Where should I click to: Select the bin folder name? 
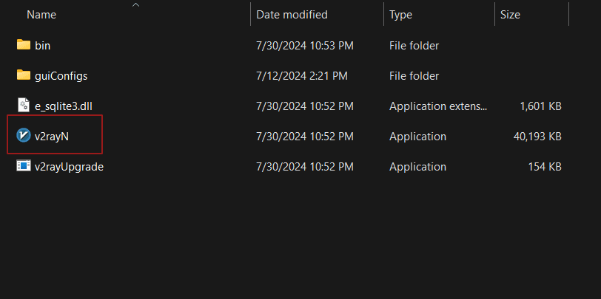pos(43,45)
